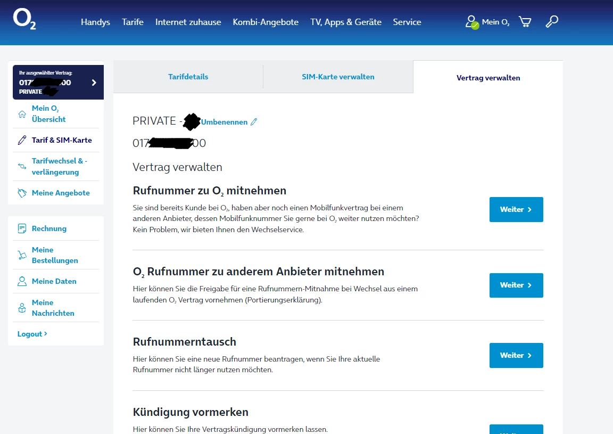
Task: Click heading O2 Rufnummer zu anderem Anbieter mitnehmen
Action: [259, 272]
